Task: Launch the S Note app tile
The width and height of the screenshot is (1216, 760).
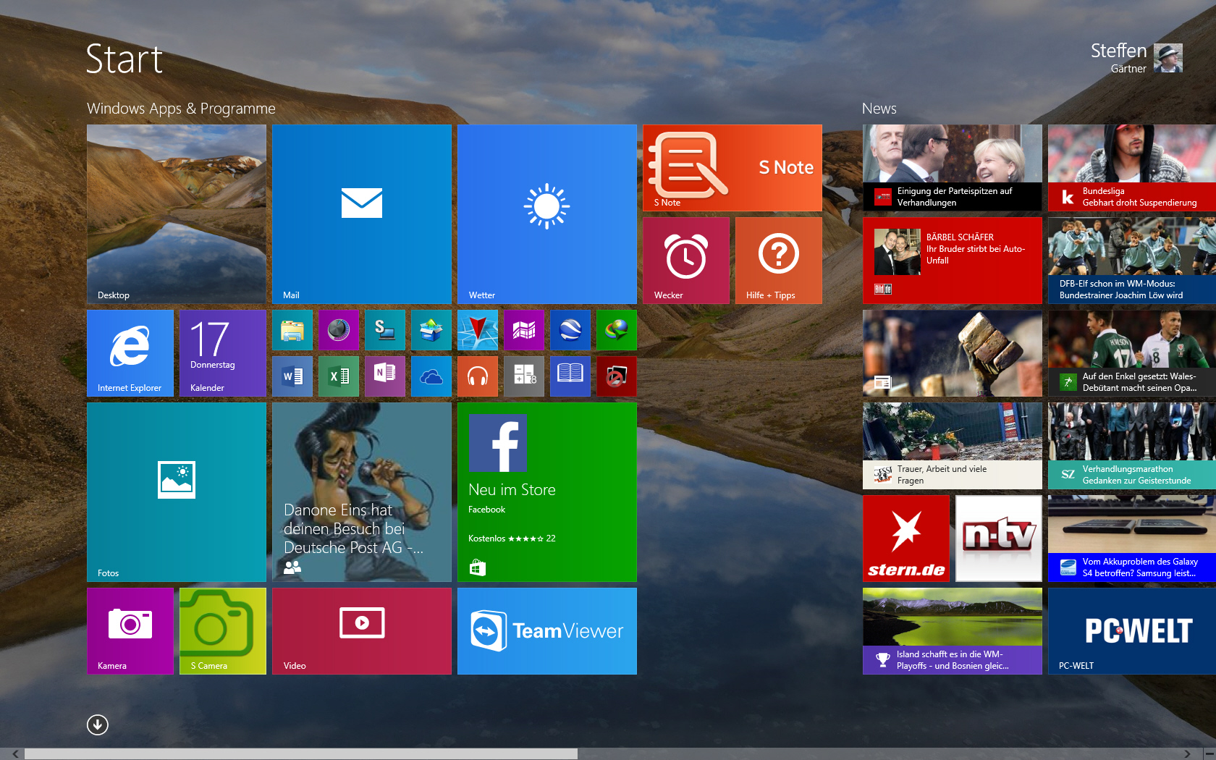Action: [x=732, y=168]
